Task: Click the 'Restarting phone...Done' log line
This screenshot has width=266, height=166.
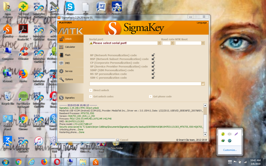Action: (71, 132)
